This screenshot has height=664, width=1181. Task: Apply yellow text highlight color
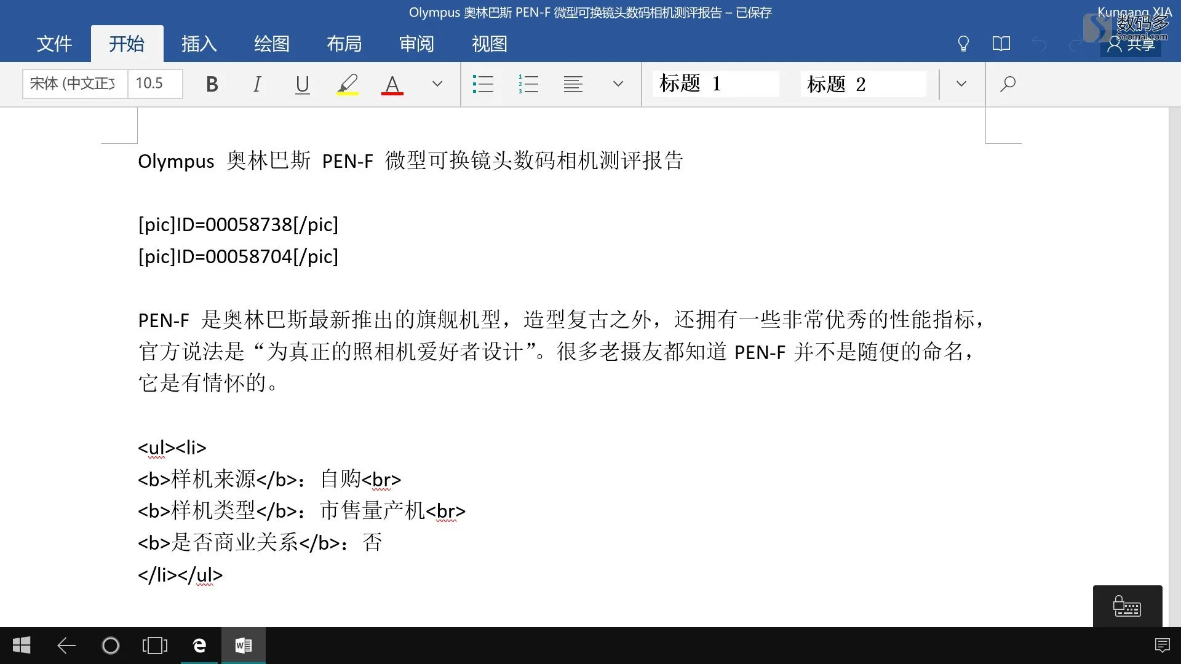348,84
